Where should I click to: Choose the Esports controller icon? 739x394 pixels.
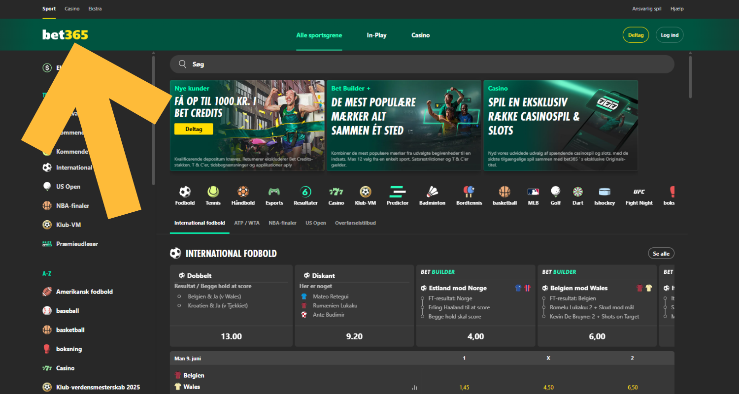(274, 196)
